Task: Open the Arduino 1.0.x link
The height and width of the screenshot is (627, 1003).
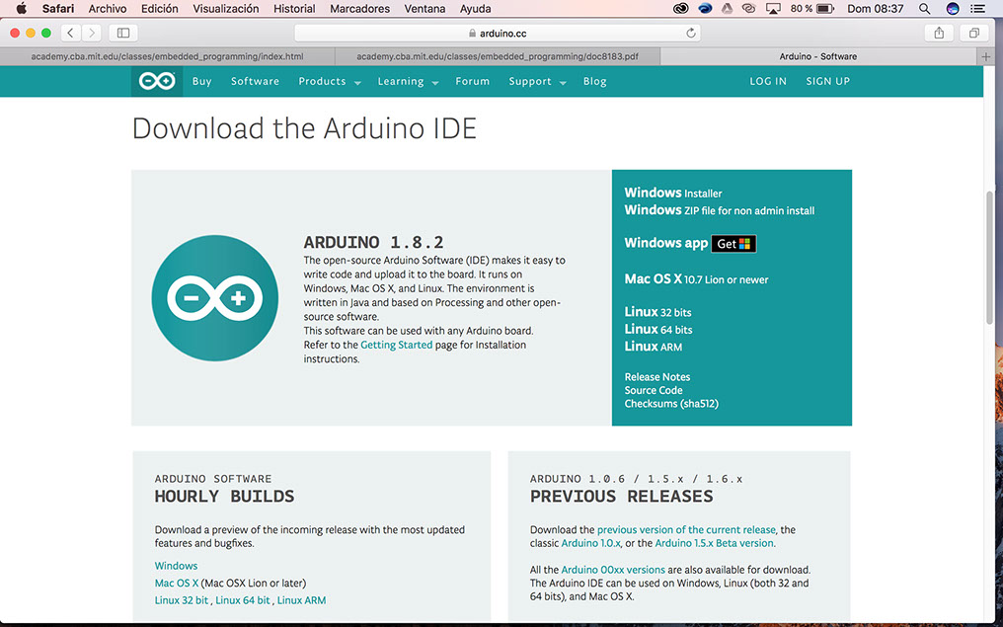Action: (591, 543)
